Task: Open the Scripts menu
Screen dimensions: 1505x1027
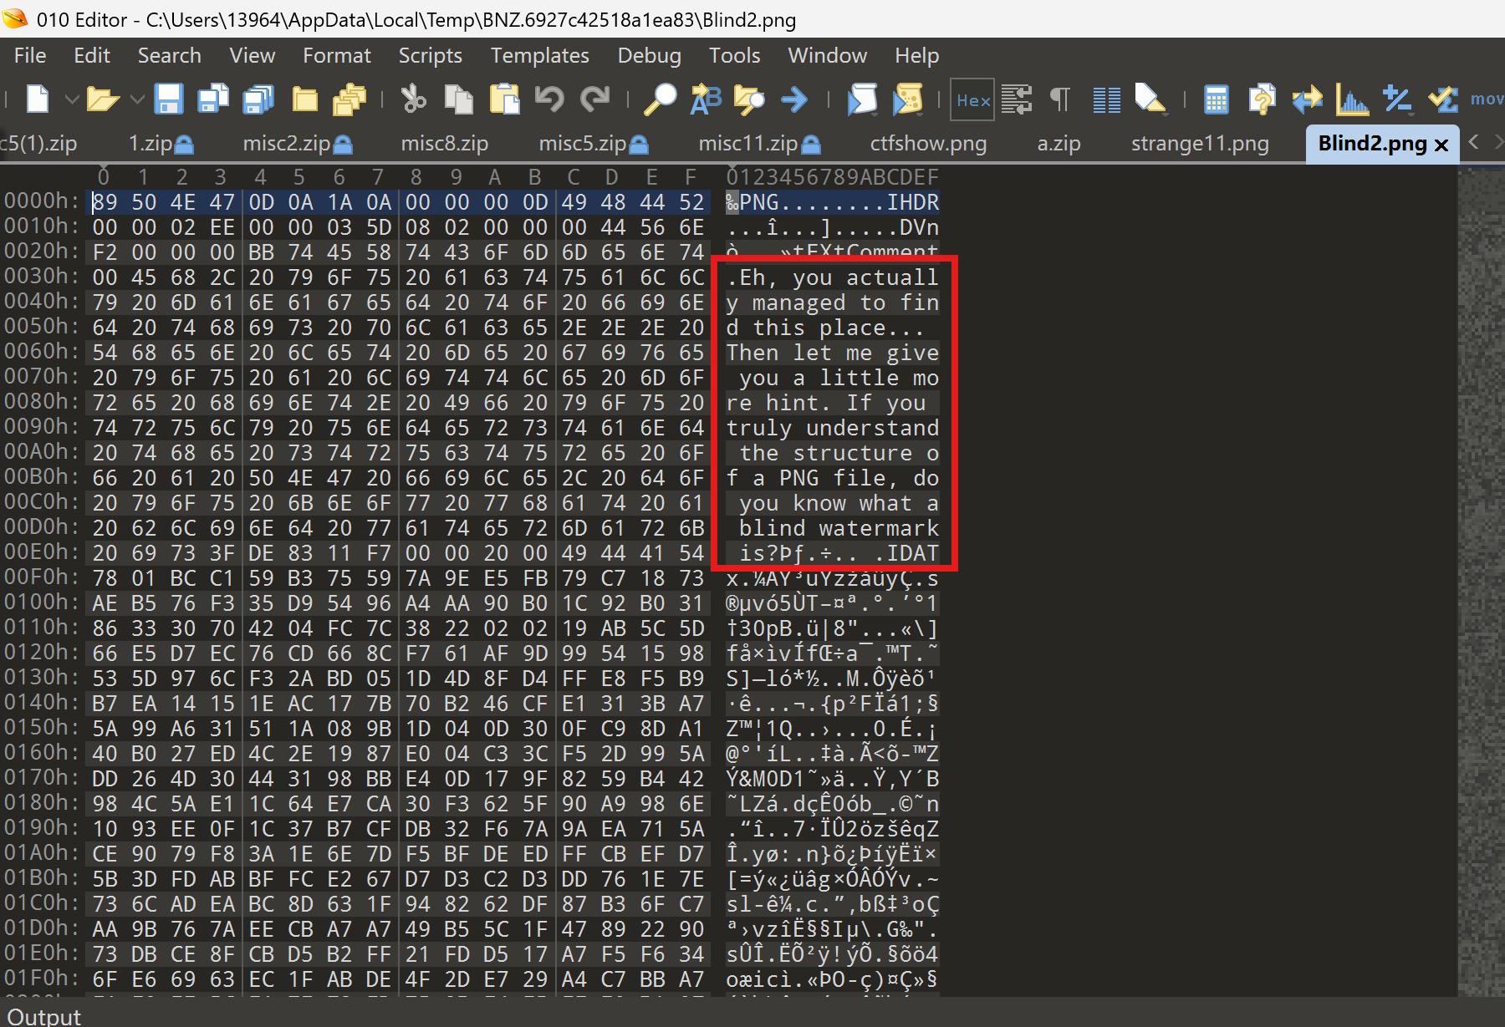Action: tap(430, 55)
